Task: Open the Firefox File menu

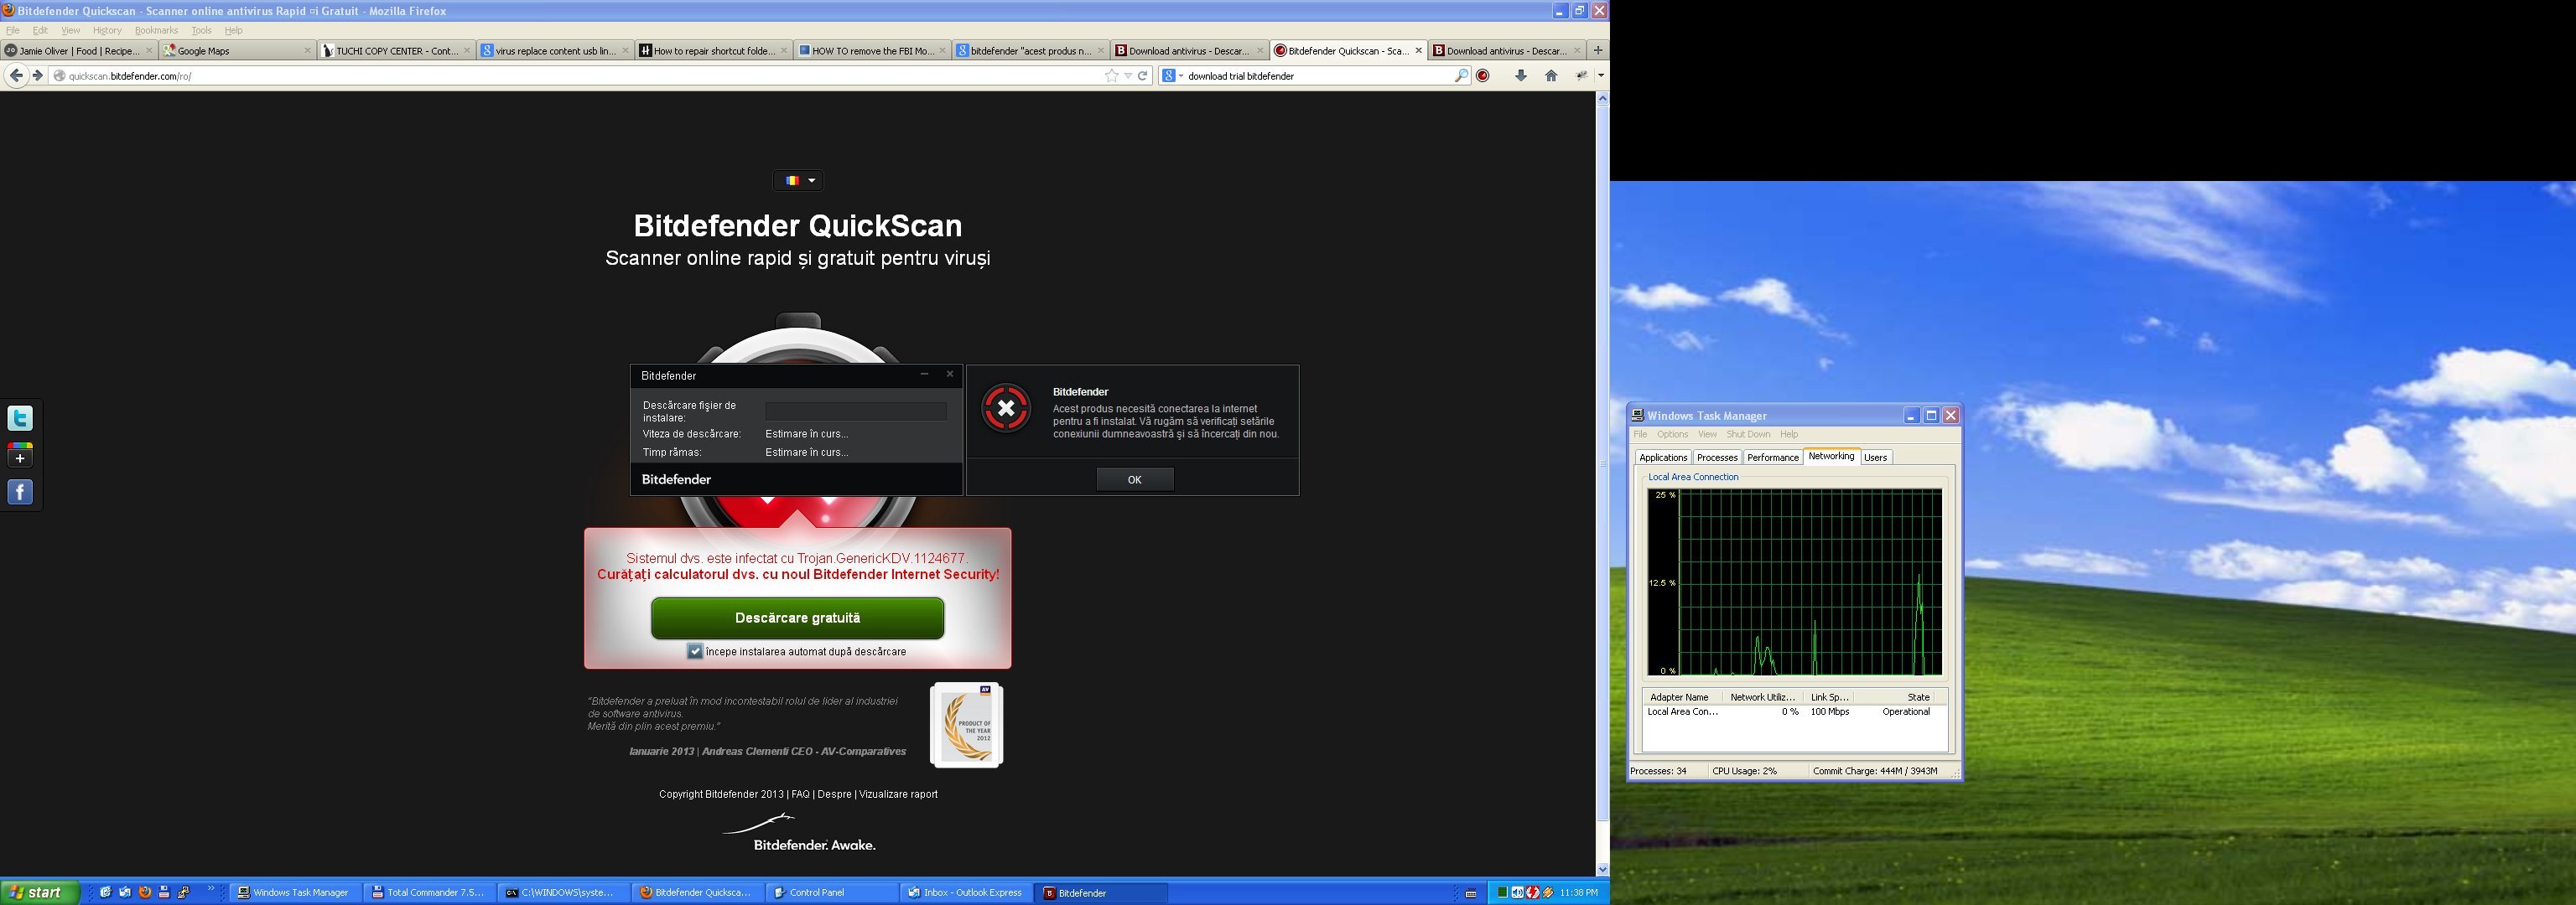Action: tap(13, 30)
